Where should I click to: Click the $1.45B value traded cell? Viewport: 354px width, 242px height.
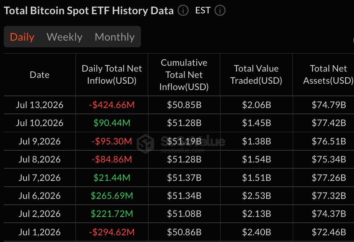[256, 123]
